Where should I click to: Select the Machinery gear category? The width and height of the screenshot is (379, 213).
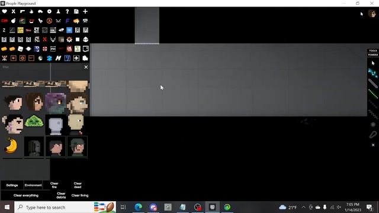click(x=49, y=11)
